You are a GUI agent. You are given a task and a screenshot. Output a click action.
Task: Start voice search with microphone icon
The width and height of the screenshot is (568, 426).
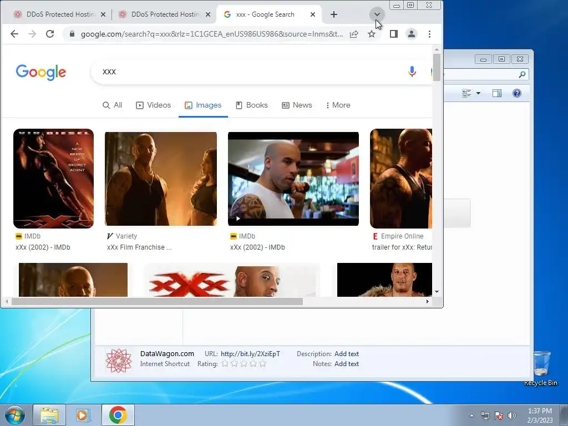[x=412, y=72]
